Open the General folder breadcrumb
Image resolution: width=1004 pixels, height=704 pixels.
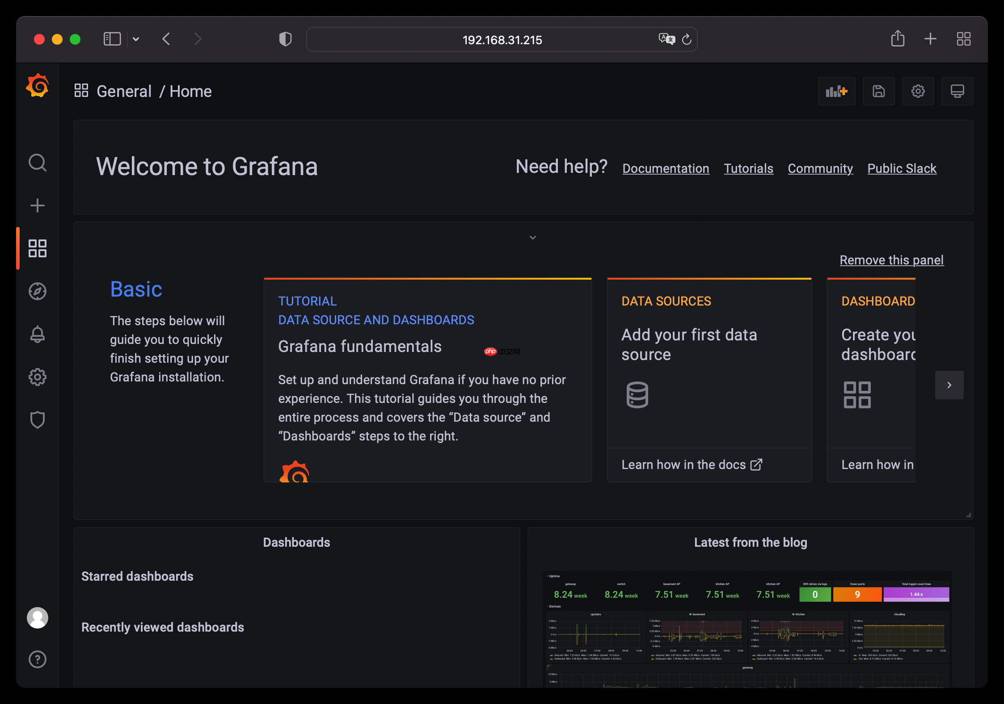[x=124, y=91]
